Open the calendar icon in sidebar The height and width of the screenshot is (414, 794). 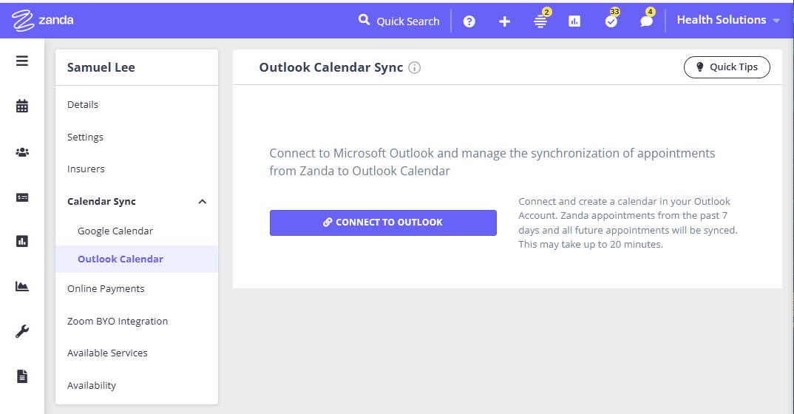point(22,106)
